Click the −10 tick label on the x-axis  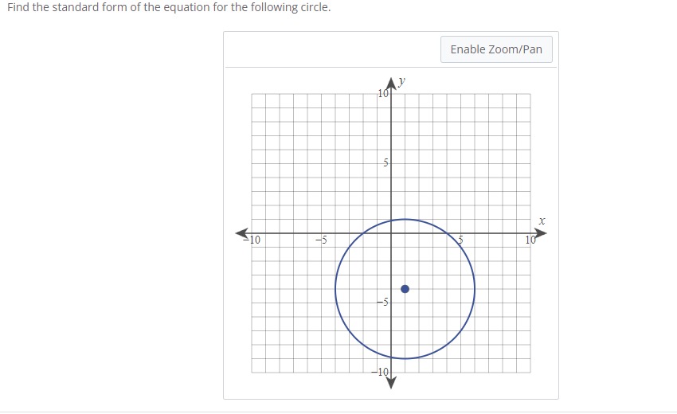pos(252,240)
